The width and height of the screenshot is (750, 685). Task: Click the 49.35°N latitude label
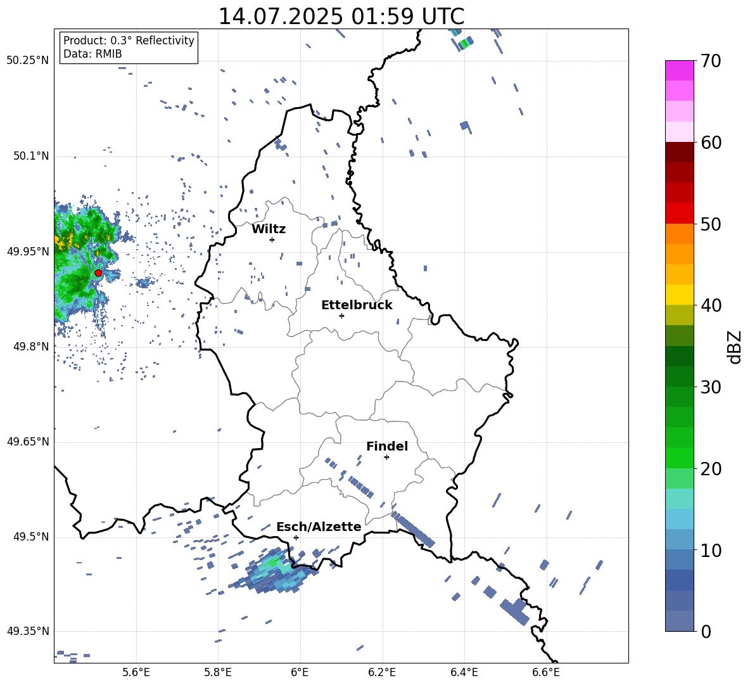point(28,631)
